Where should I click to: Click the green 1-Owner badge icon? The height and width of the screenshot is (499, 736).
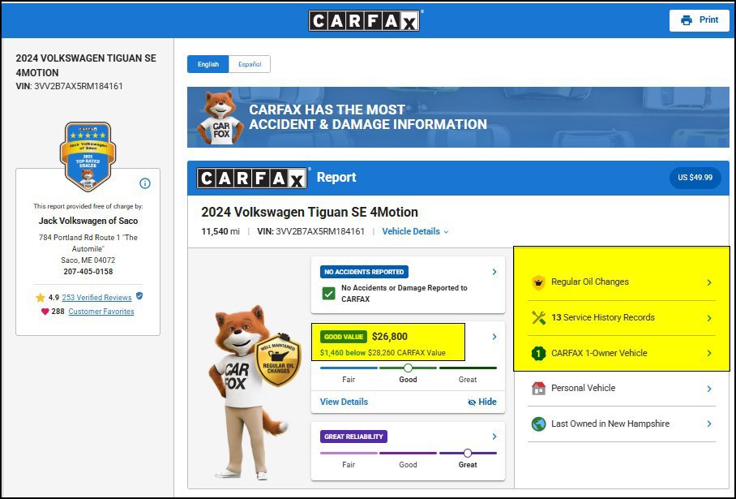[538, 353]
